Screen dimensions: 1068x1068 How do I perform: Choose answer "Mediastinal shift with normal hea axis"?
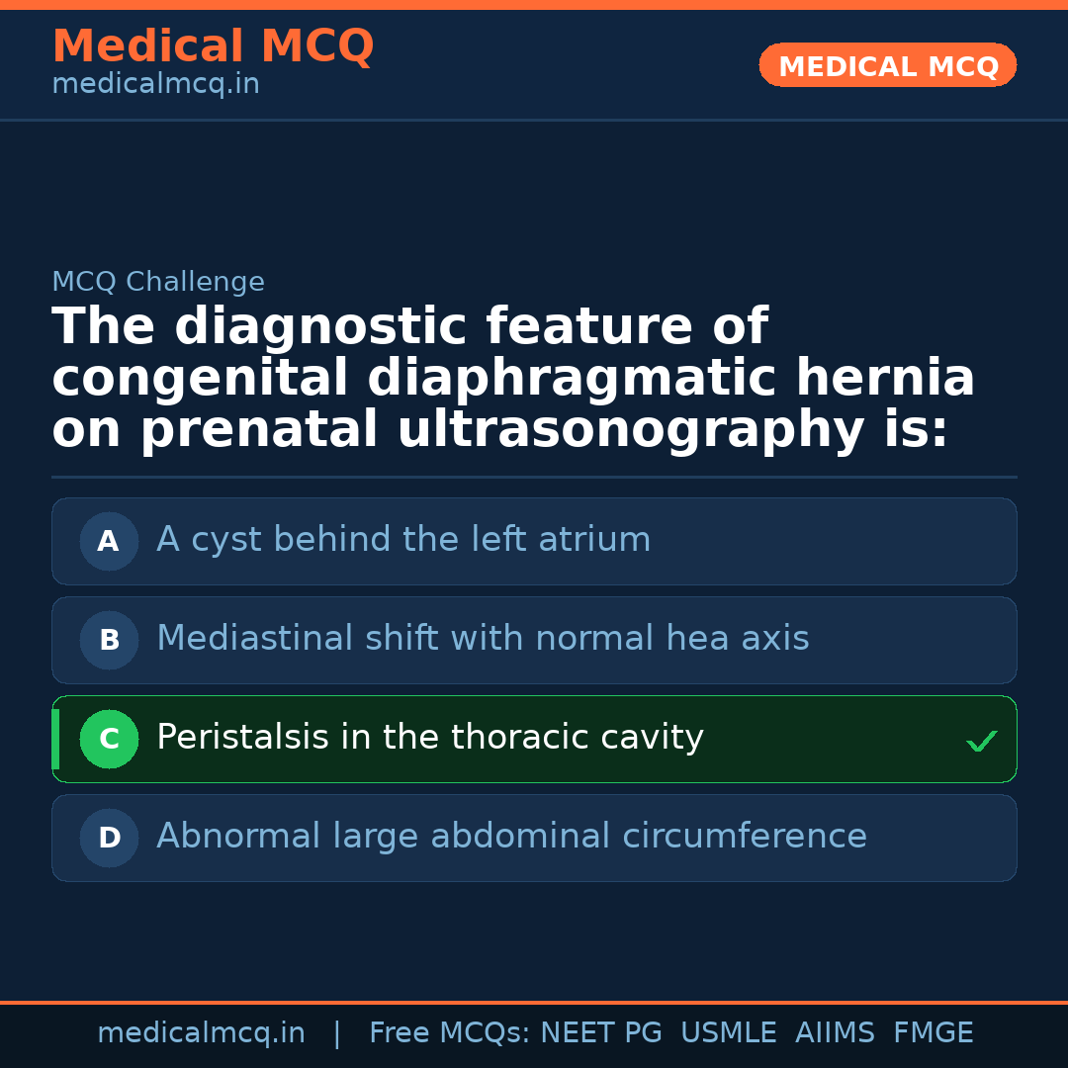tap(483, 639)
